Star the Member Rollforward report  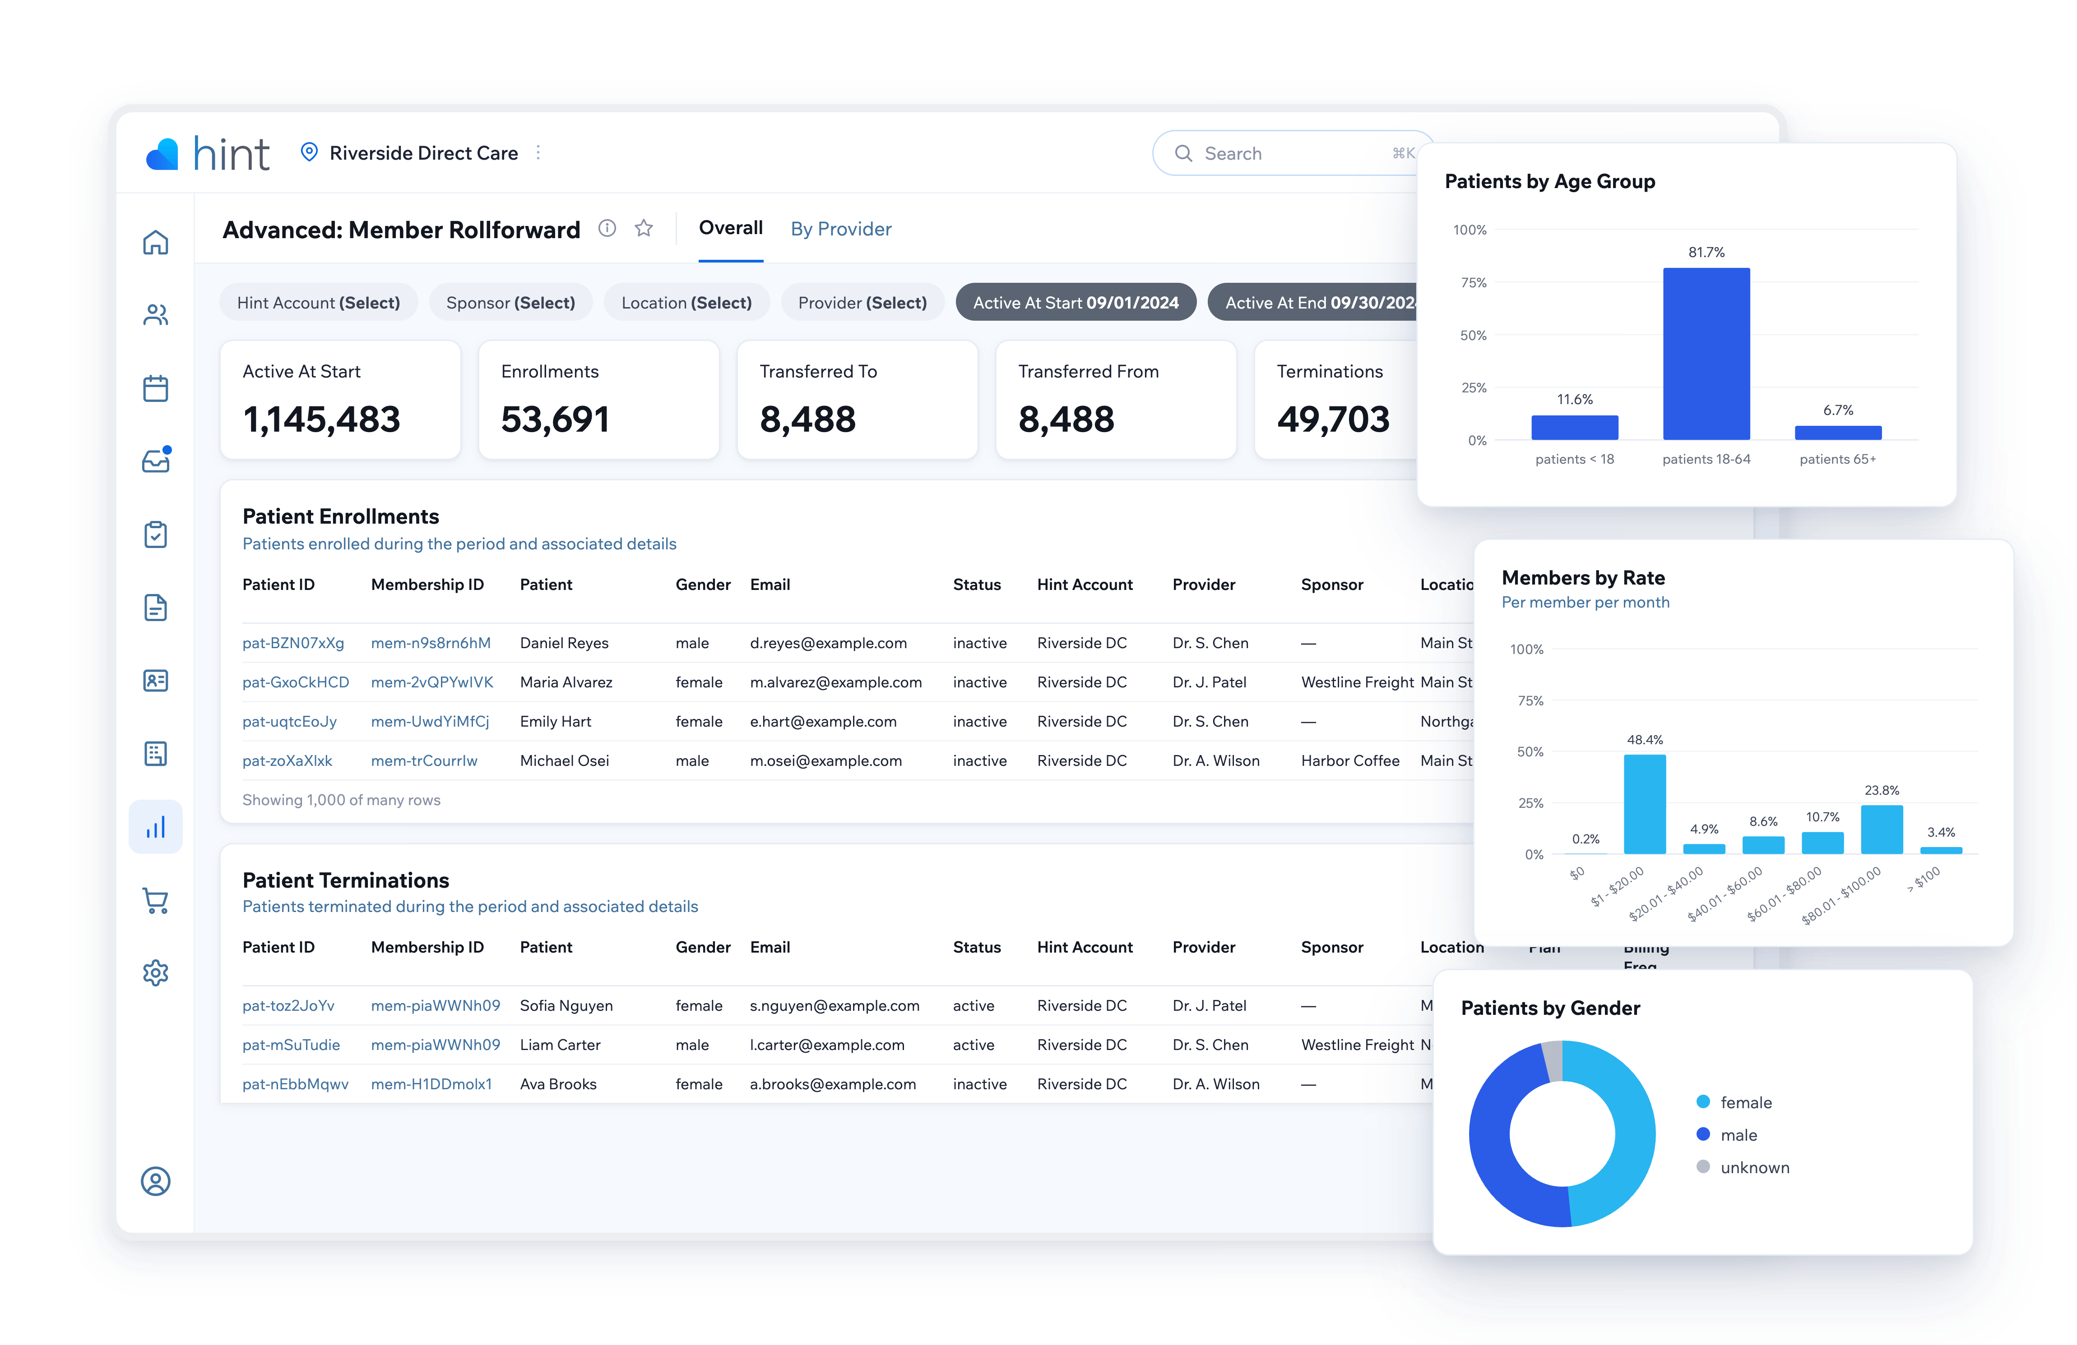pos(644,229)
